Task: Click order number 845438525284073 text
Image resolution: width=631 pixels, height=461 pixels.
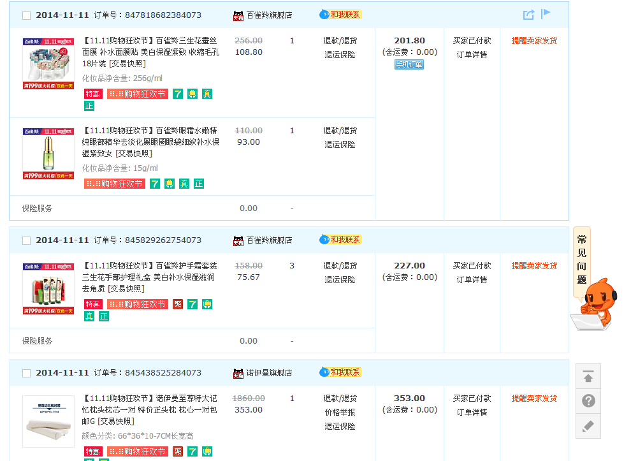Action: pyautogui.click(x=163, y=373)
